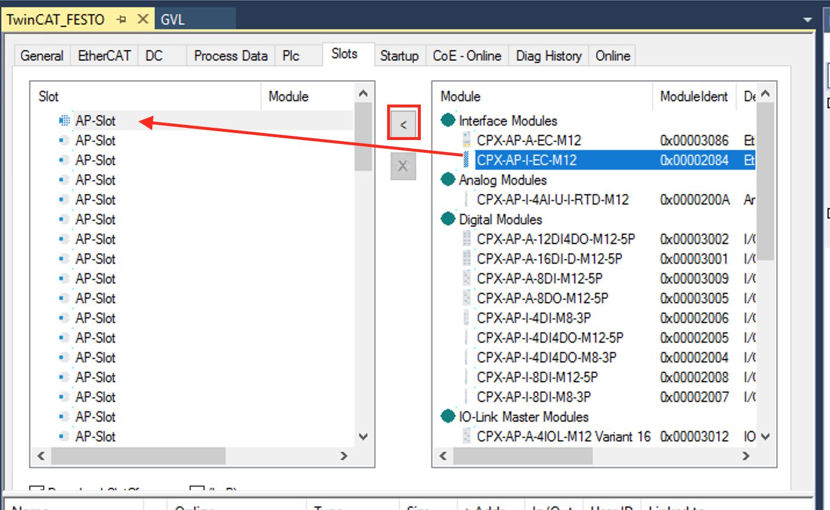
Task: Click the module list scroll up arrow
Action: (x=765, y=93)
